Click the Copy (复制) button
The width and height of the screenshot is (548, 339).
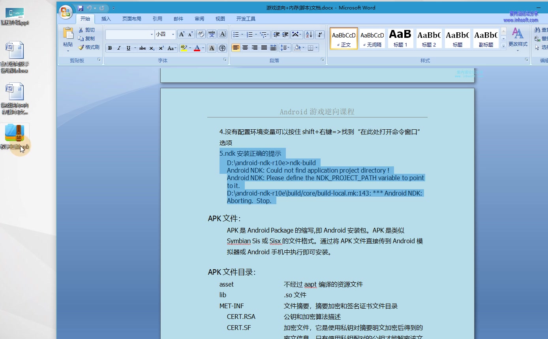(86, 39)
